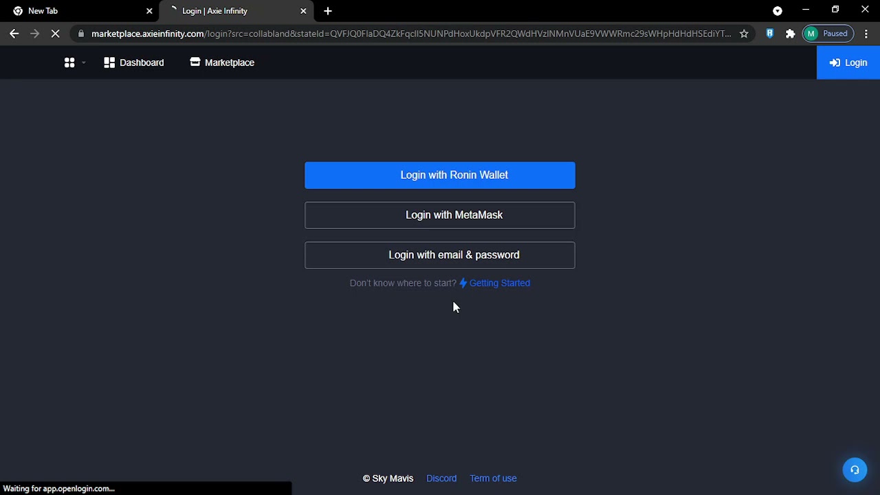The height and width of the screenshot is (495, 880).
Task: Bookmark this page with the star icon
Action: (x=744, y=34)
